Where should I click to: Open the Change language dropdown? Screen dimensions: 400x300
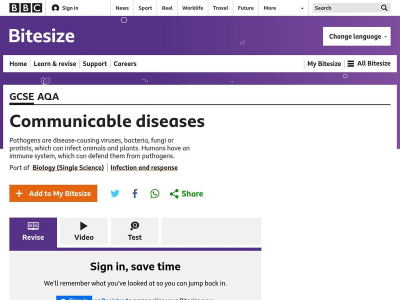click(x=356, y=36)
